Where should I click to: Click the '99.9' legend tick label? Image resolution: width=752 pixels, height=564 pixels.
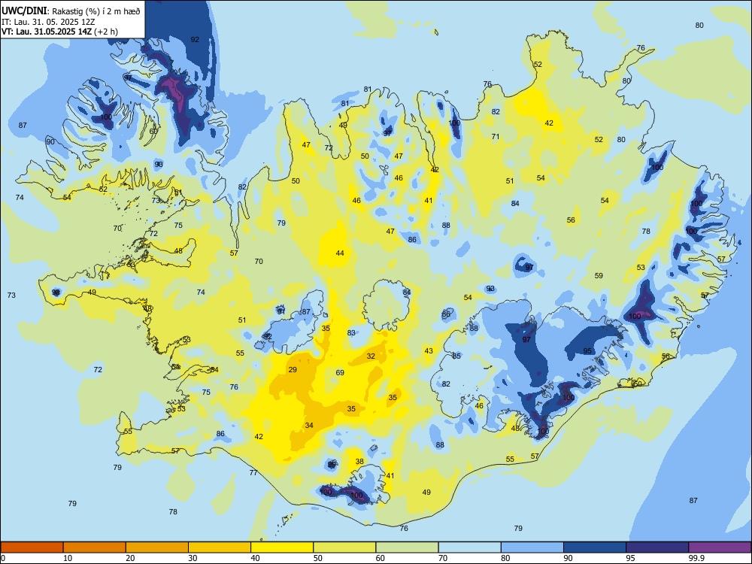tap(696, 558)
